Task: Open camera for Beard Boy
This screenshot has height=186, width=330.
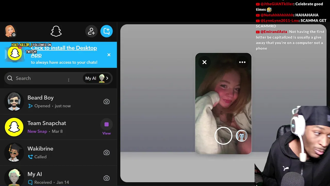Action: pyautogui.click(x=106, y=102)
